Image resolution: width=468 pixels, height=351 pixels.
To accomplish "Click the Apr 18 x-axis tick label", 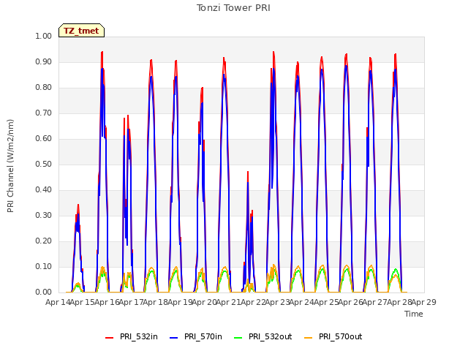I will pyautogui.click(x=156, y=302).
